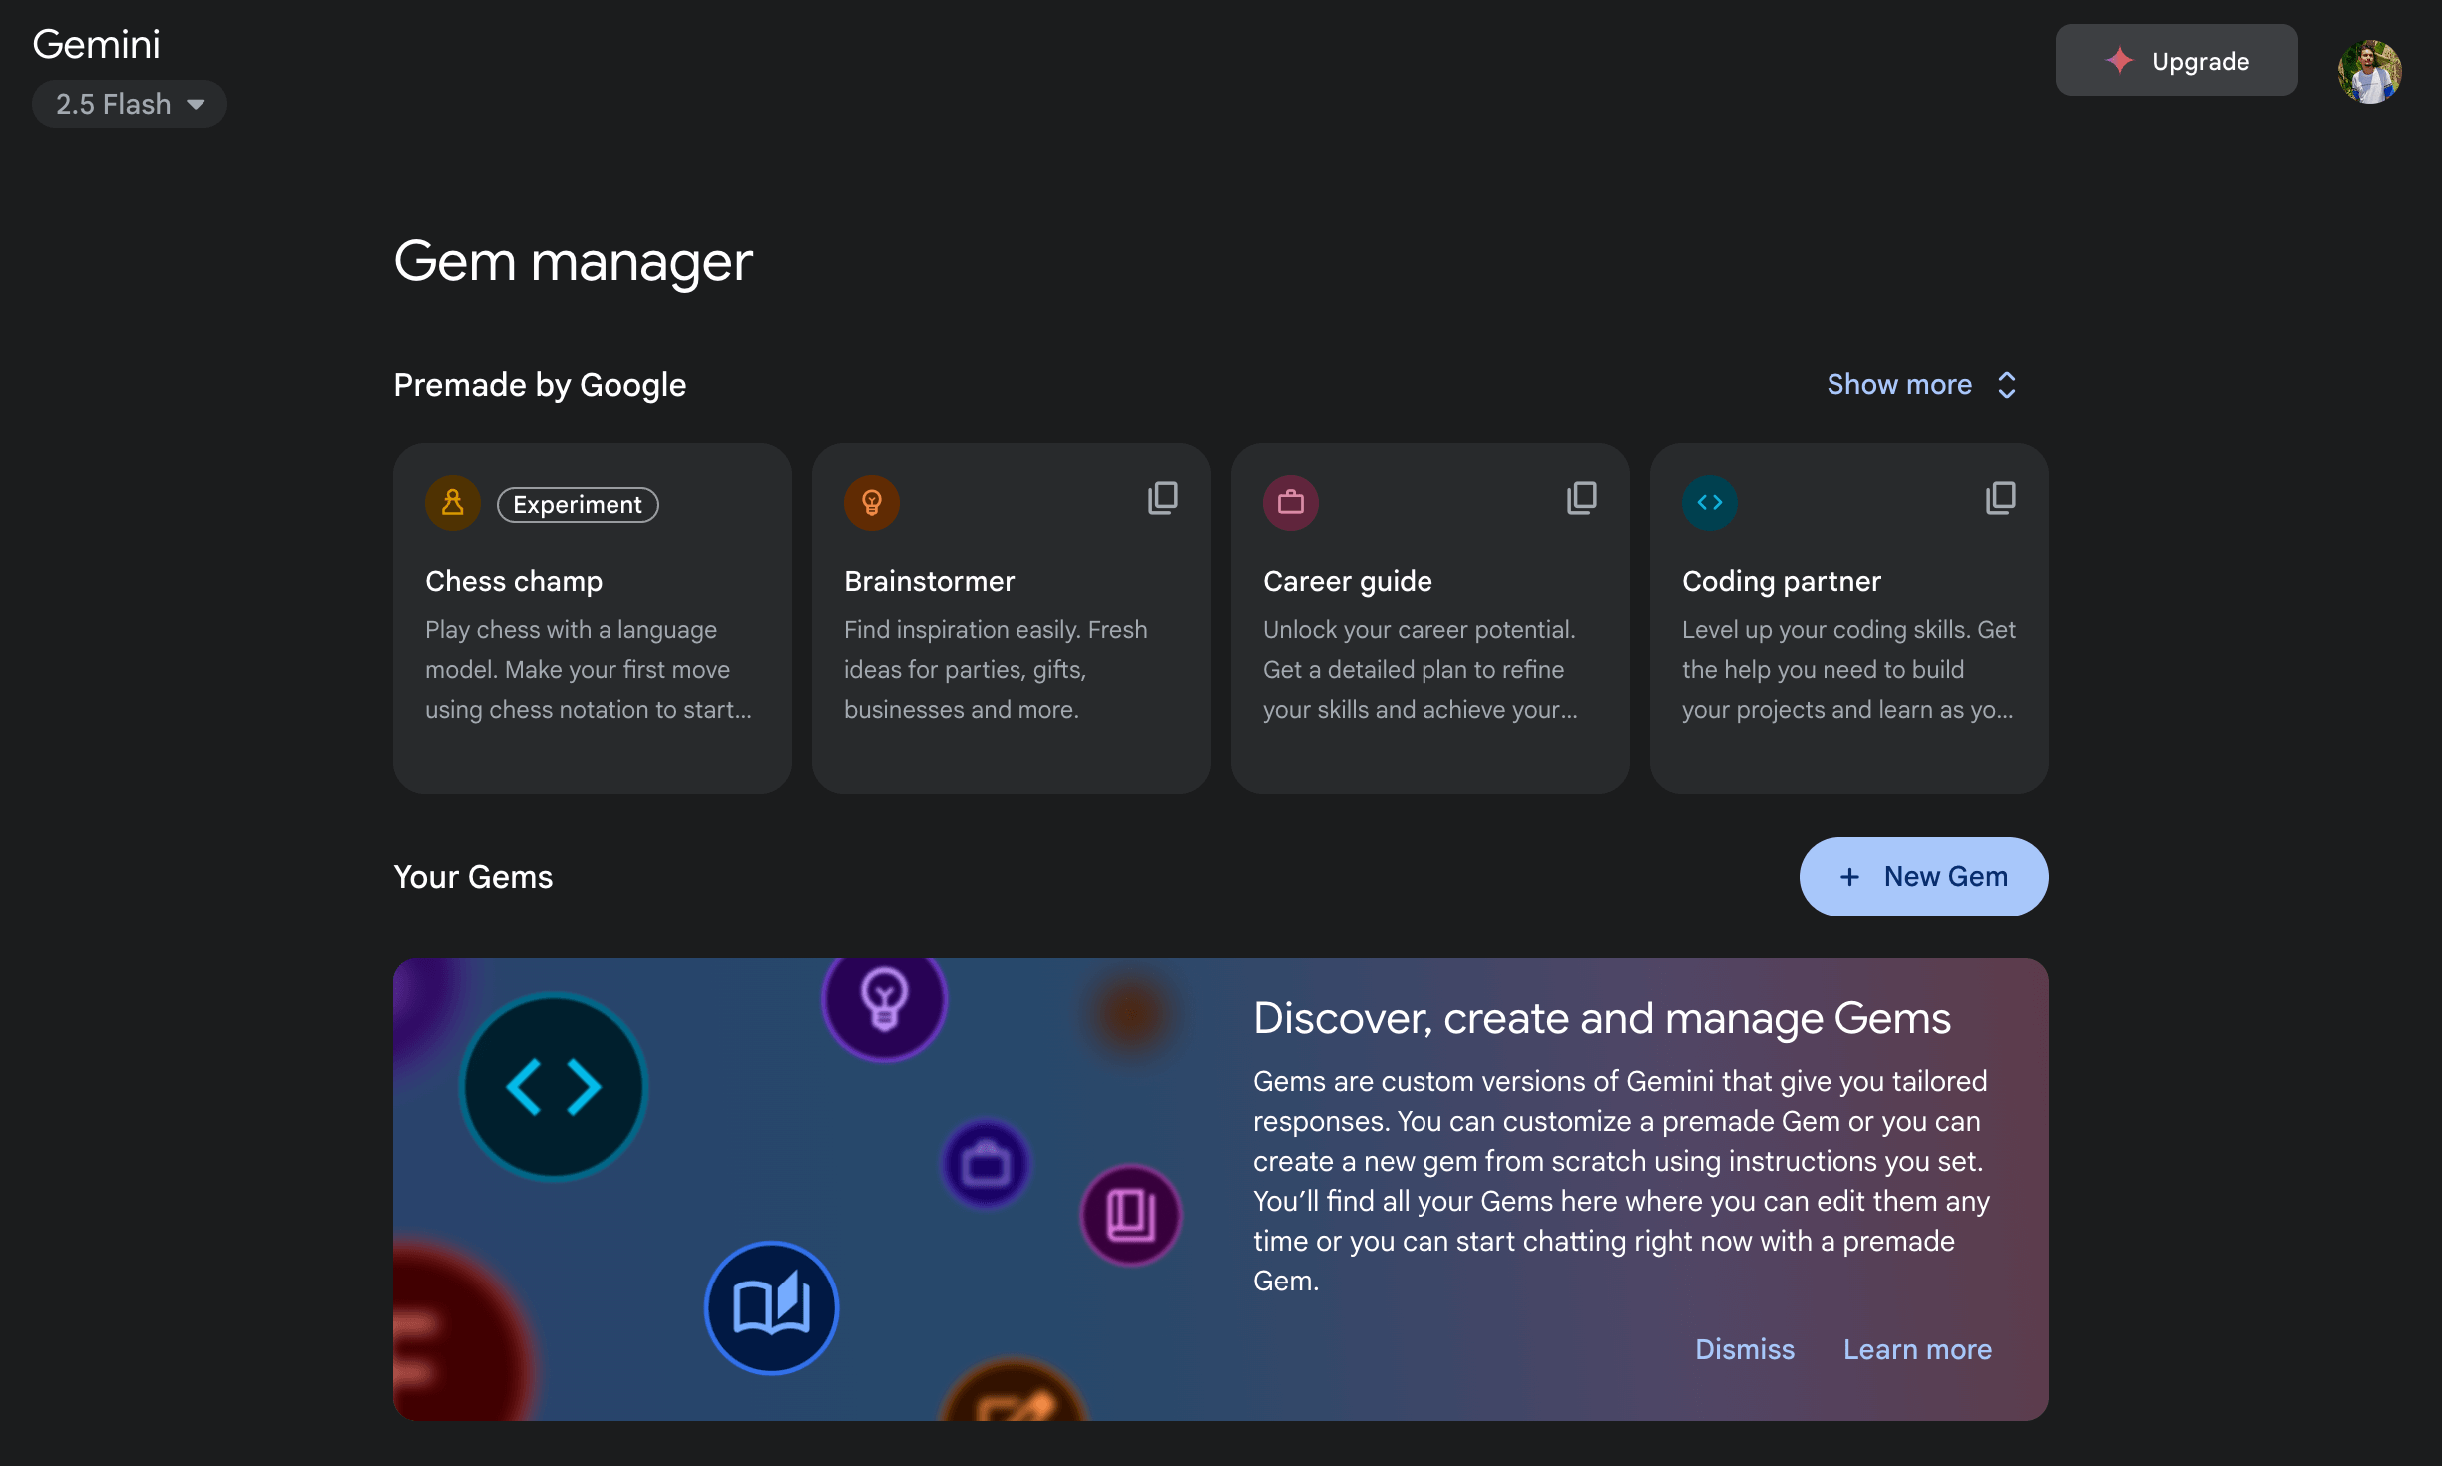Click the Brainstormer lightbulb icon
Image resolution: width=2442 pixels, height=1466 pixels.
[x=871, y=503]
